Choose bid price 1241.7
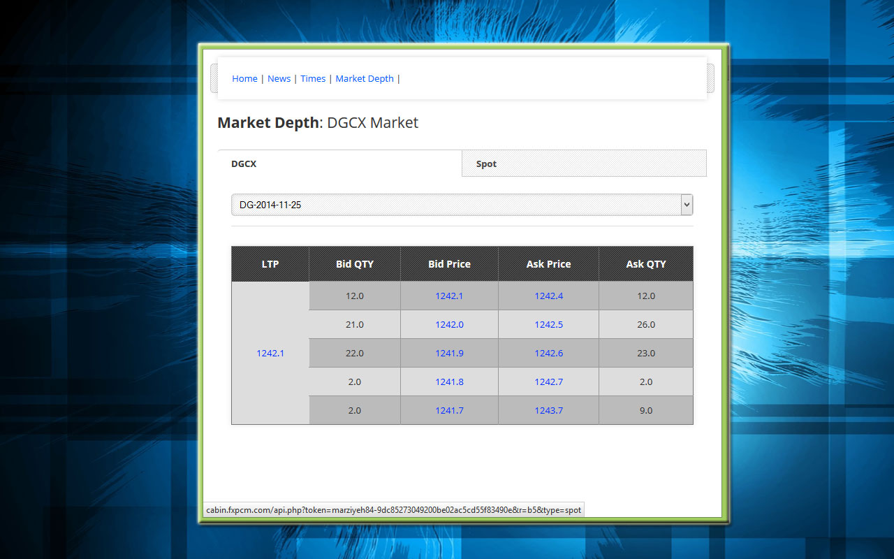 (449, 411)
